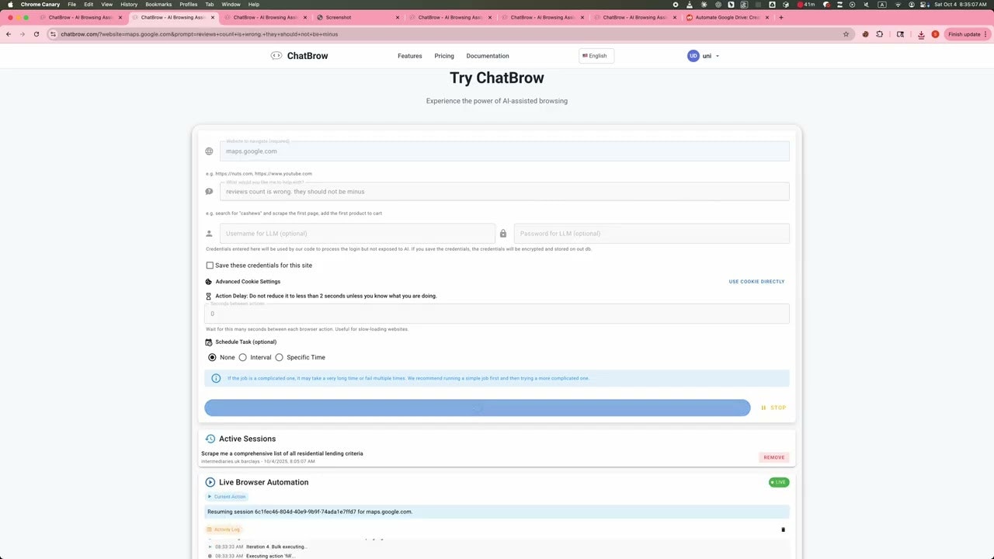Click the prompt text field
Screen dimensions: 994x559
pyautogui.click(x=505, y=192)
